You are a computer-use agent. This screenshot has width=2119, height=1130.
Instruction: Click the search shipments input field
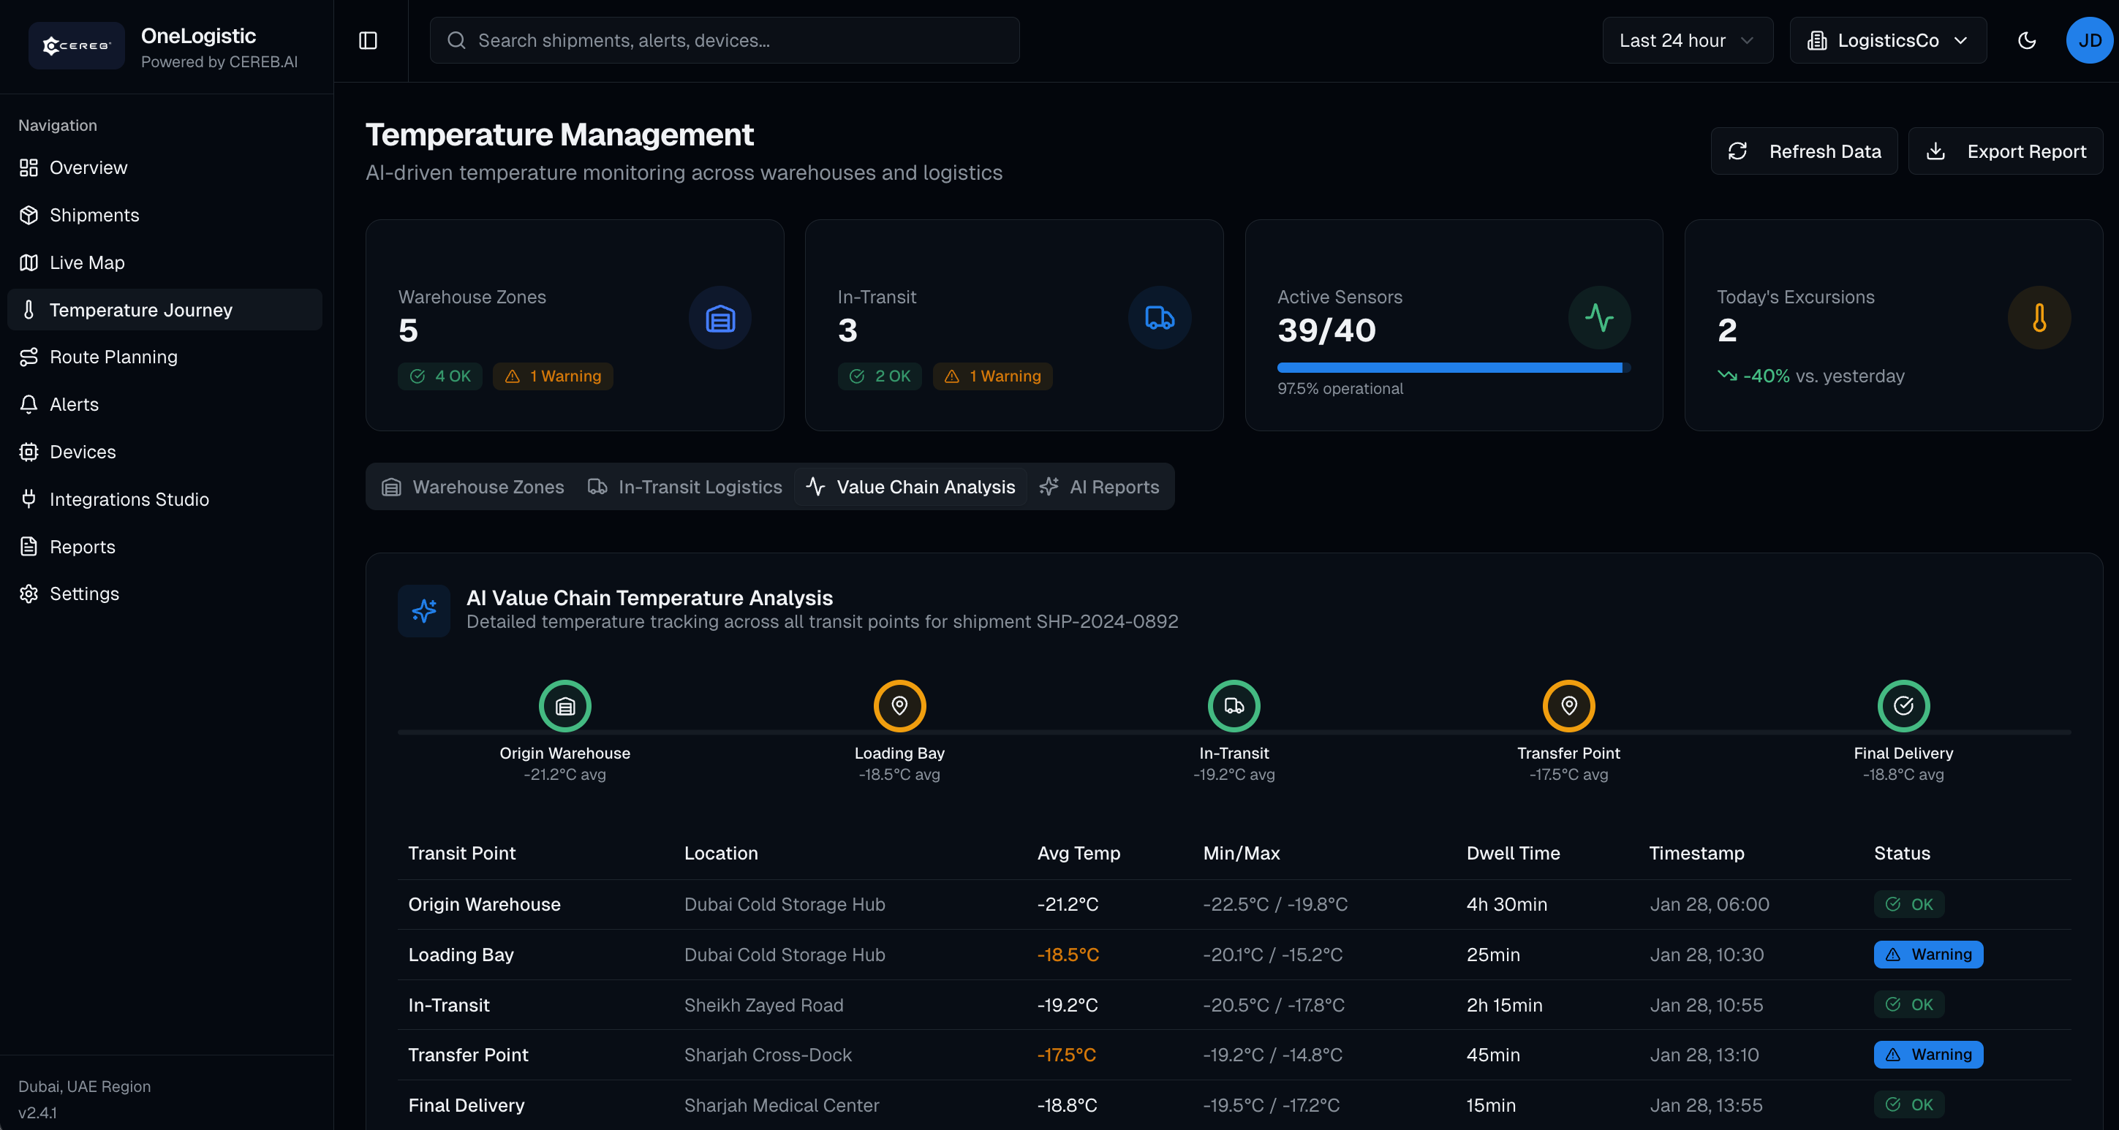pyautogui.click(x=724, y=40)
